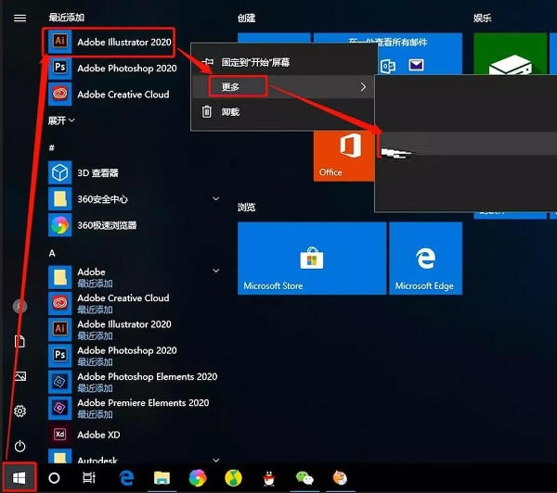Image resolution: width=557 pixels, height=493 pixels.
Task: Open the Settings gear in Start sidebar
Action: 19,411
